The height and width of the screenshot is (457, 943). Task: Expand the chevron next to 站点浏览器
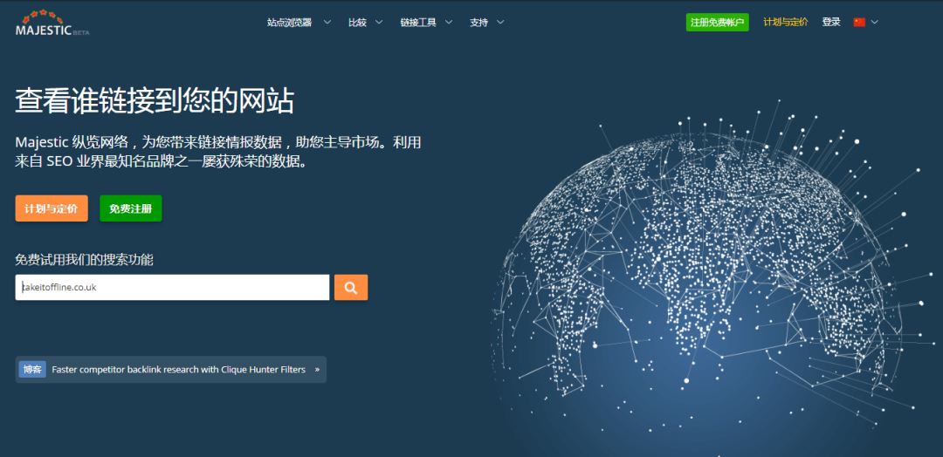[x=327, y=23]
